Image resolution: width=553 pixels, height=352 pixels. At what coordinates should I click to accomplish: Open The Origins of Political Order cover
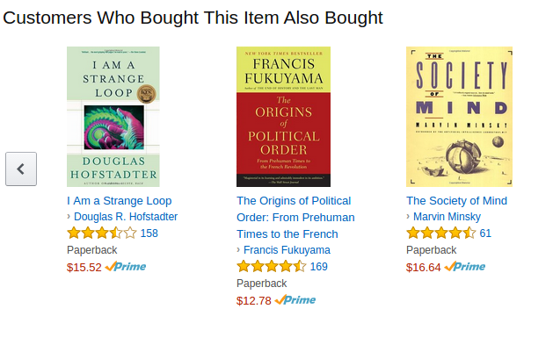pos(284,117)
